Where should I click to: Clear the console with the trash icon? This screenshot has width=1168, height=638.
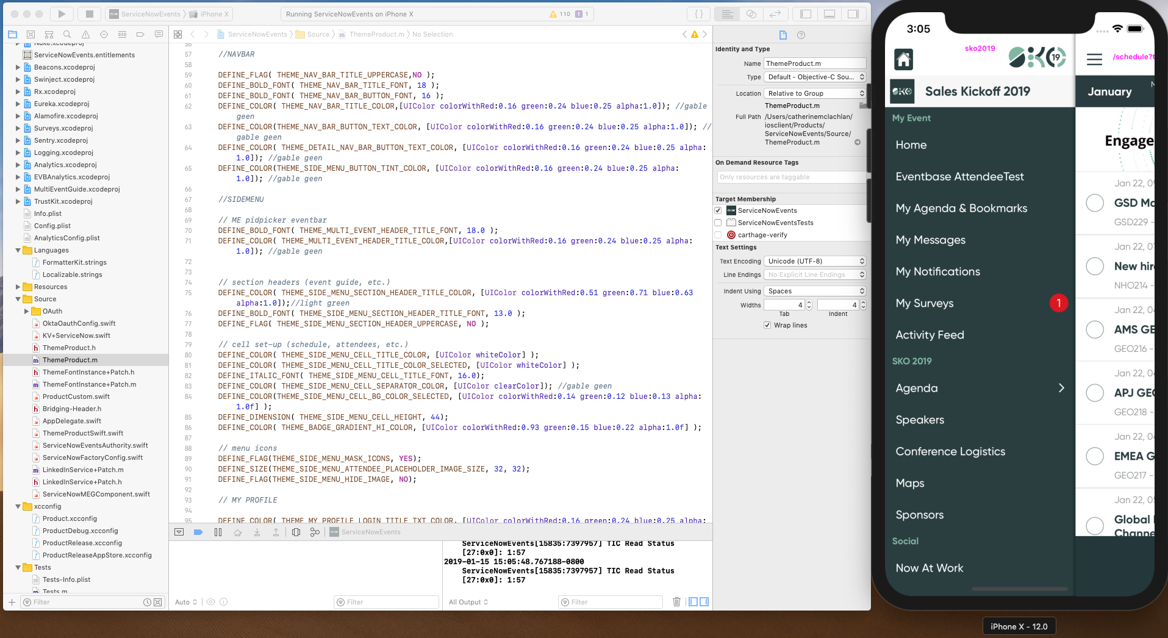676,602
